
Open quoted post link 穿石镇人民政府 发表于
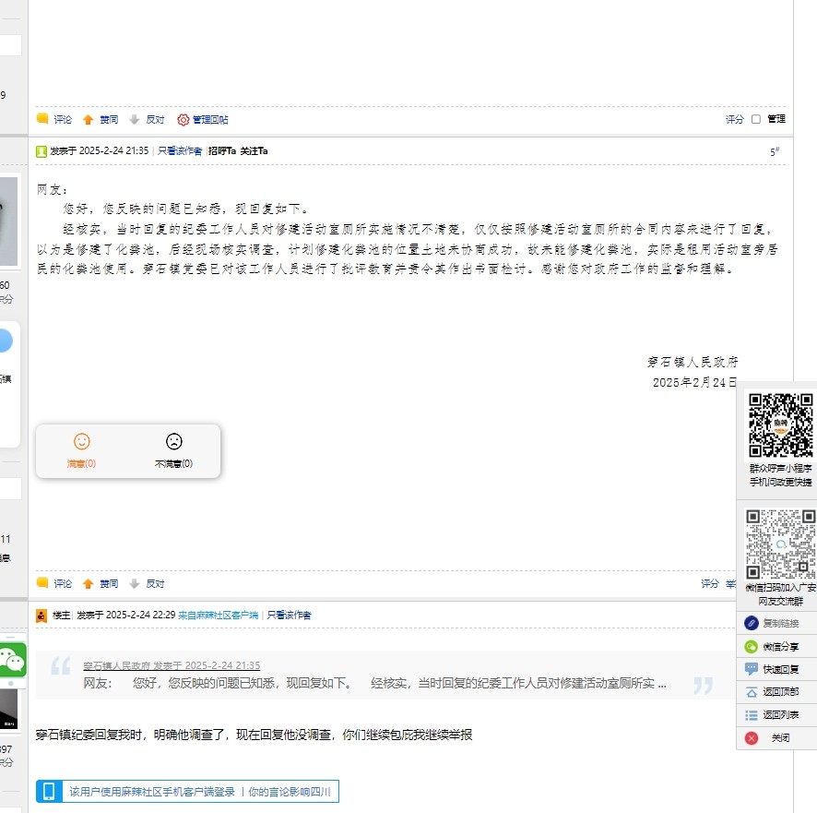click(x=172, y=665)
